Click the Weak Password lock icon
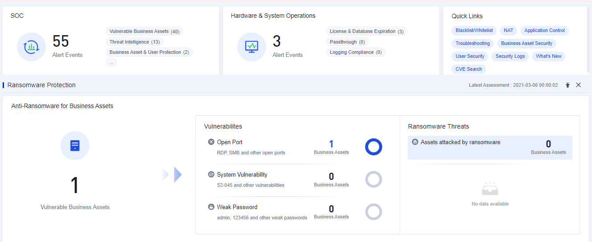Screen dimensions: 592x242 [x=211, y=207]
